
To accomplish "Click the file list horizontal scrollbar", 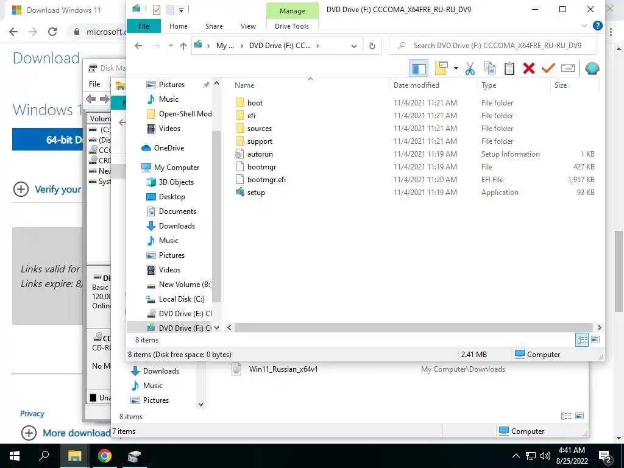I will tap(414, 327).
